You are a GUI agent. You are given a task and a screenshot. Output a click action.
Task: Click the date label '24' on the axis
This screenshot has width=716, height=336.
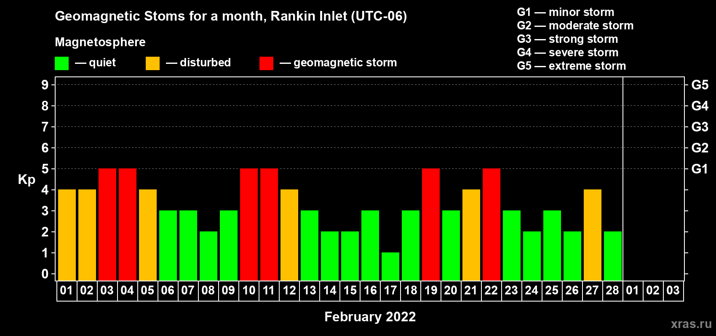tap(532, 291)
